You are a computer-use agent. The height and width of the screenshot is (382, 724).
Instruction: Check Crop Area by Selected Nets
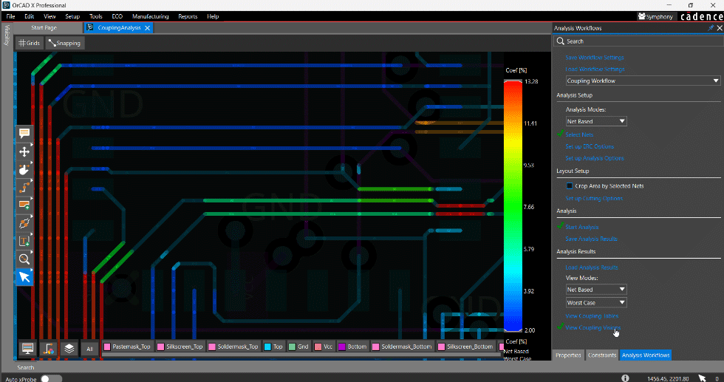coord(570,186)
